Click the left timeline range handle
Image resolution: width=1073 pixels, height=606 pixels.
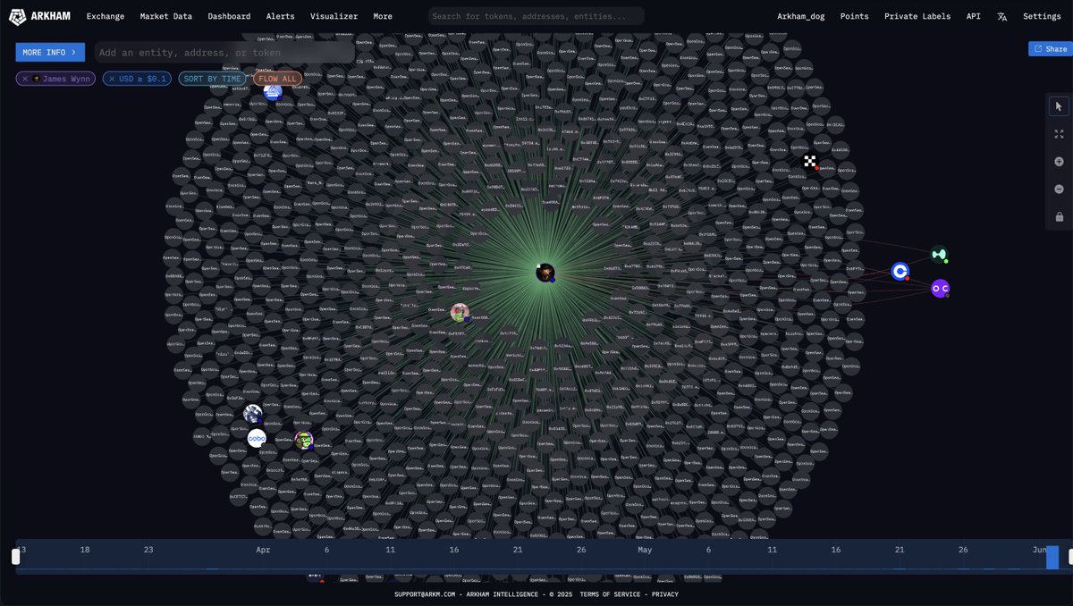[x=15, y=557]
